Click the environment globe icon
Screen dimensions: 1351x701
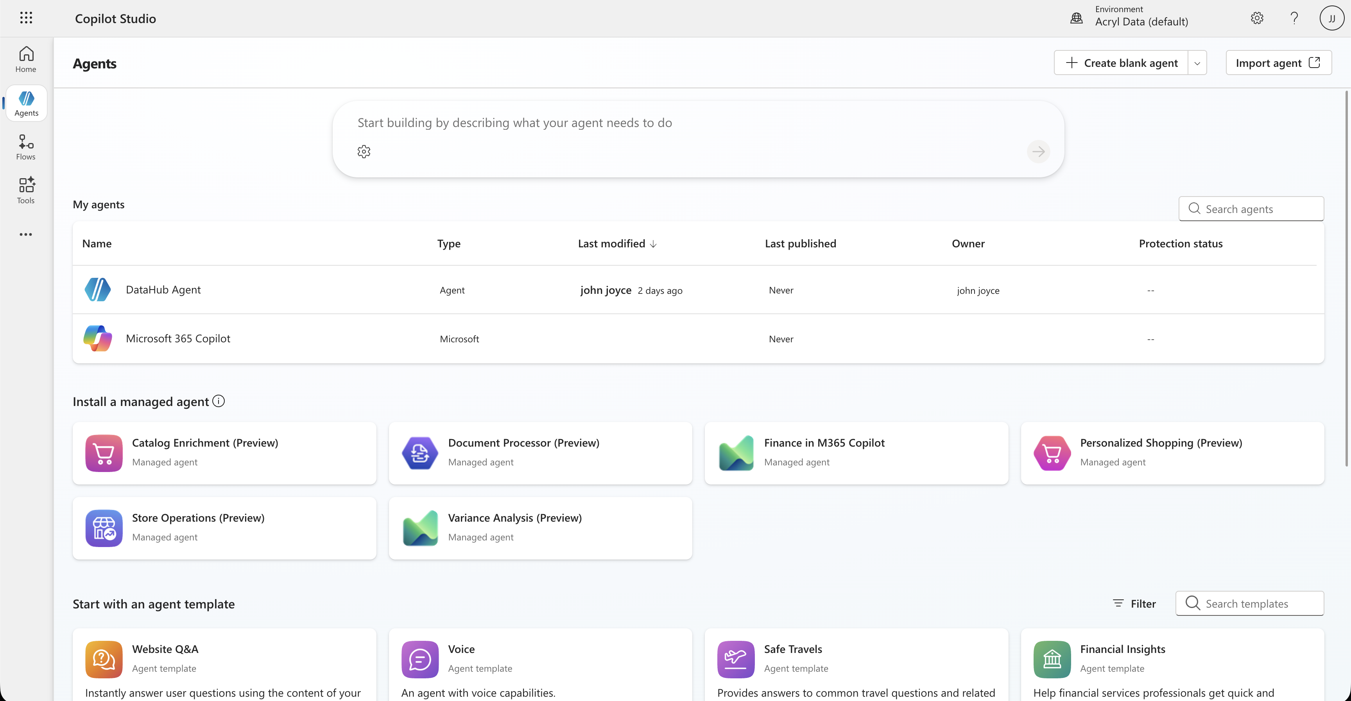(x=1076, y=18)
